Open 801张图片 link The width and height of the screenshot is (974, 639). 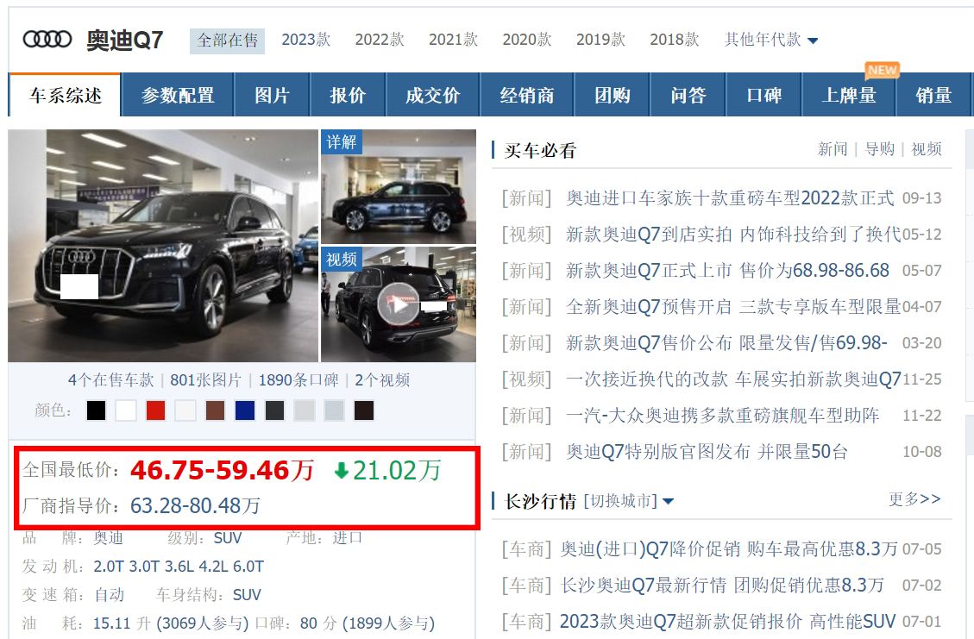[205, 380]
